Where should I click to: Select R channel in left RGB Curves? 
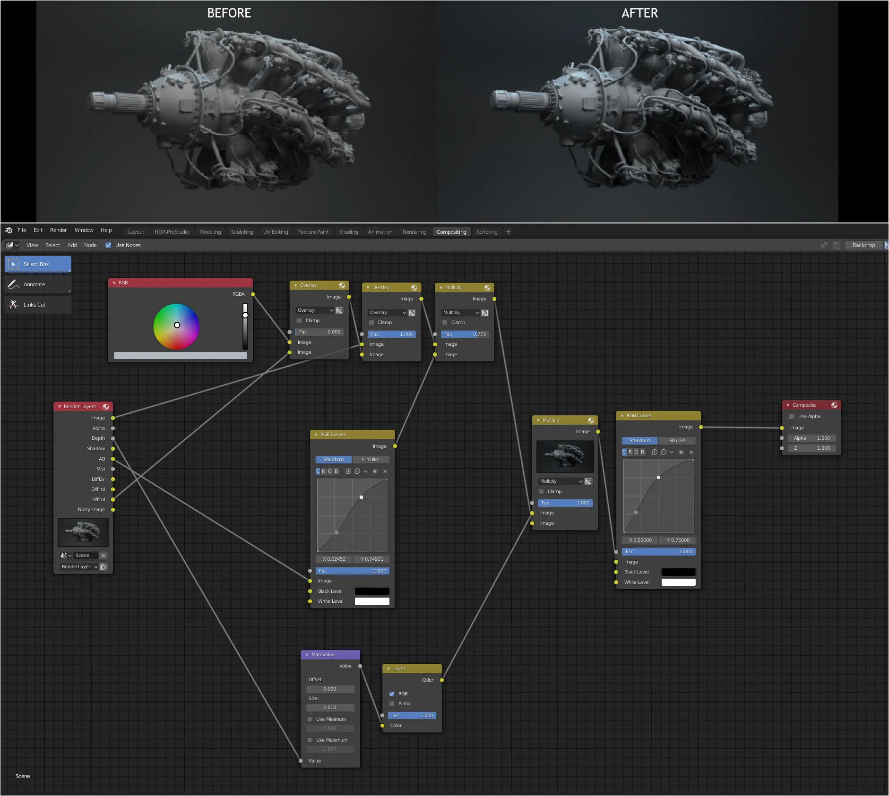tap(324, 471)
